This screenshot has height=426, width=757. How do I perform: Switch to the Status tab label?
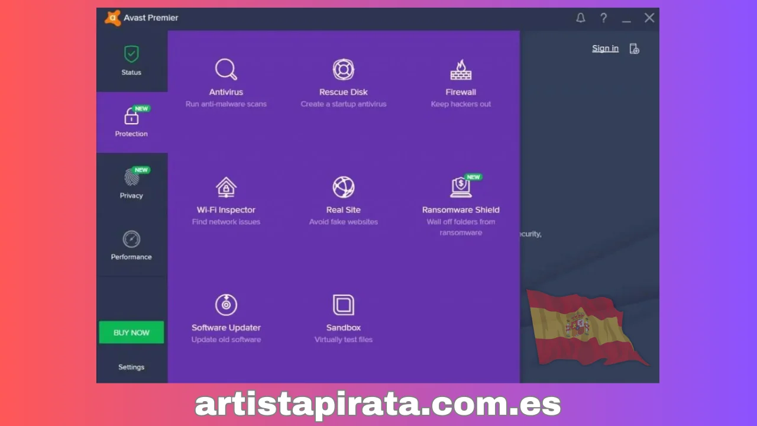click(131, 72)
